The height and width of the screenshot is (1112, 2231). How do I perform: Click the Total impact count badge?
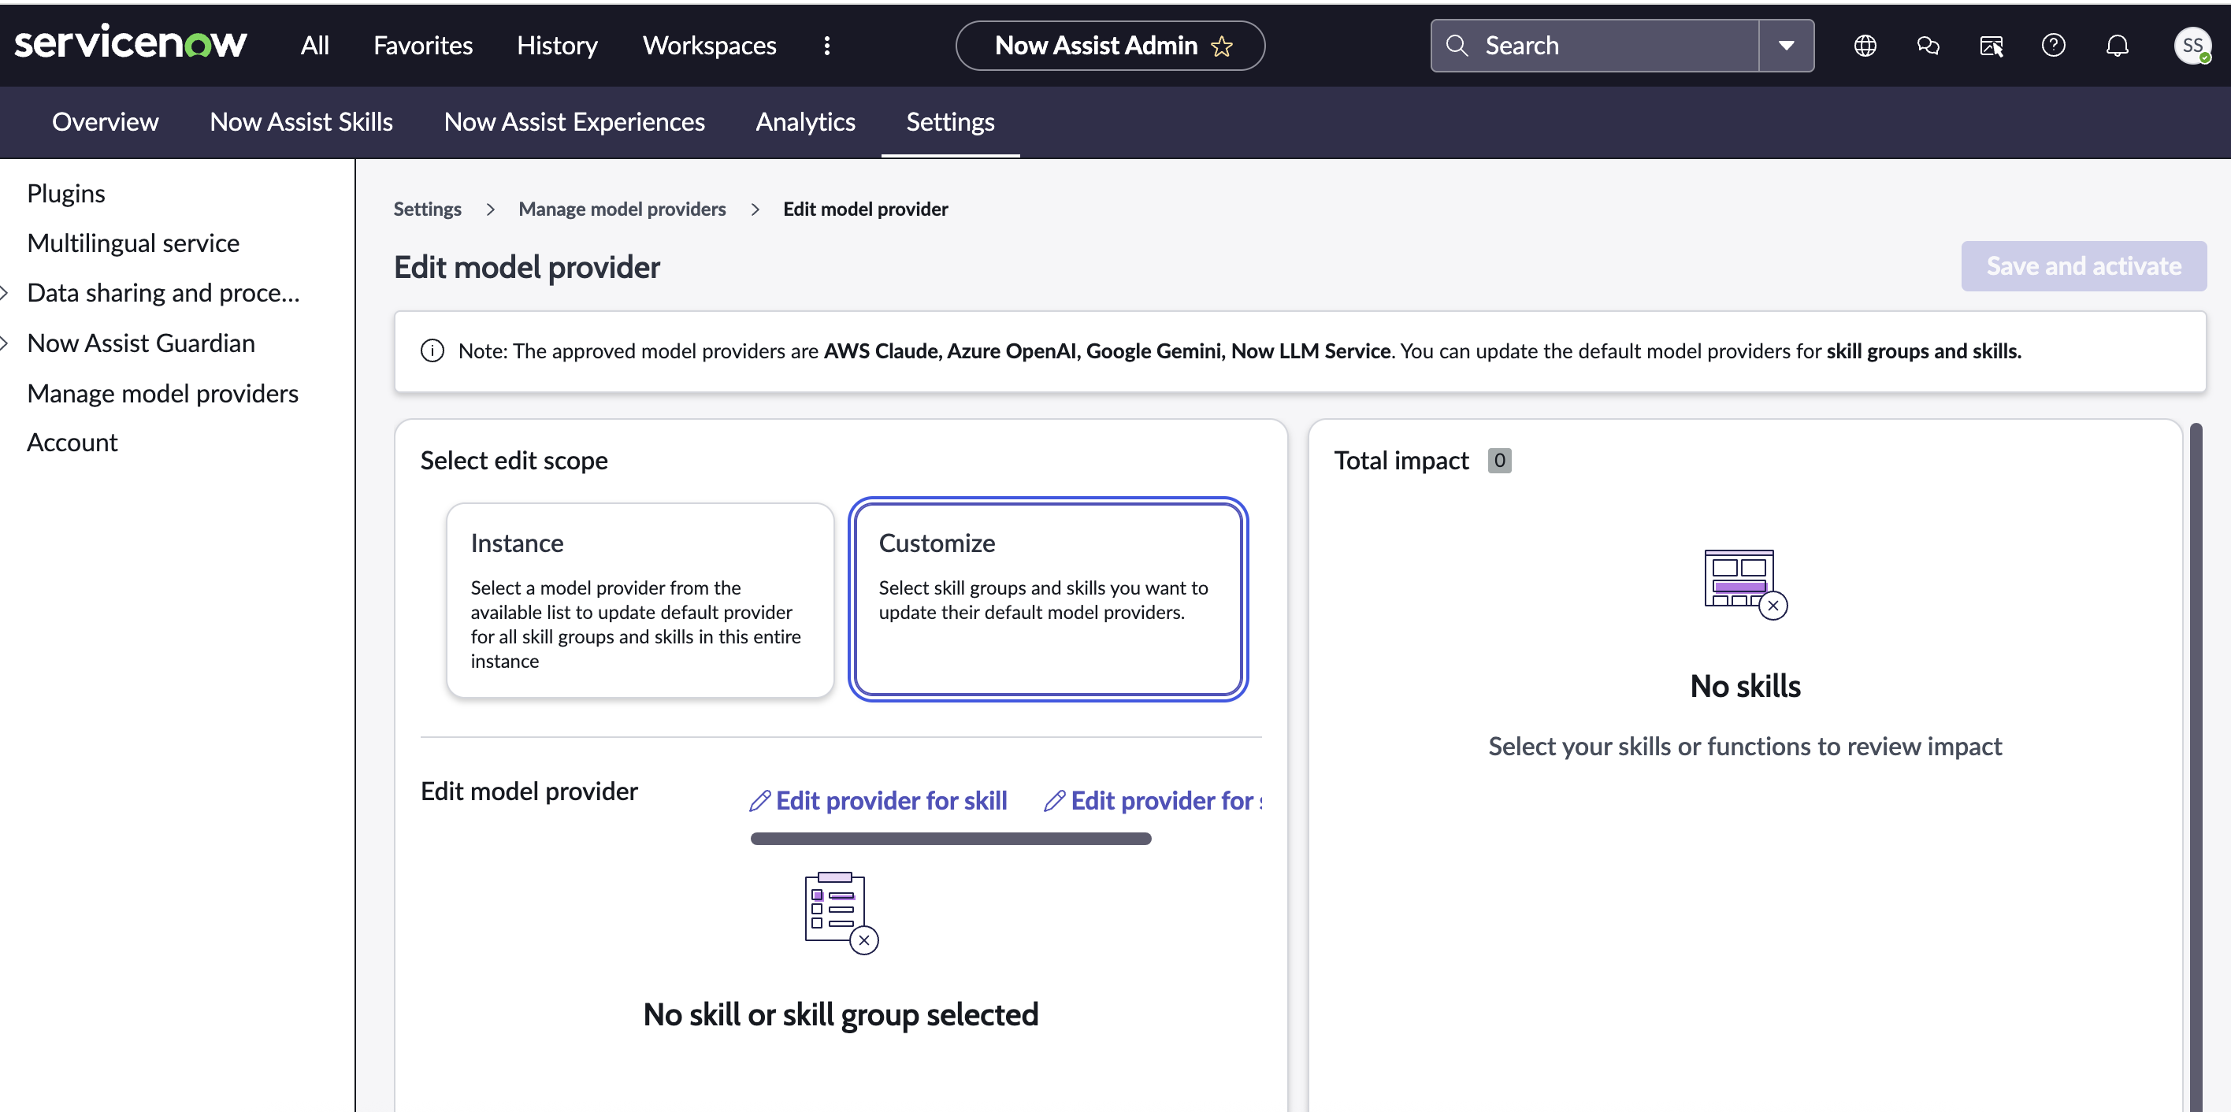click(x=1499, y=461)
